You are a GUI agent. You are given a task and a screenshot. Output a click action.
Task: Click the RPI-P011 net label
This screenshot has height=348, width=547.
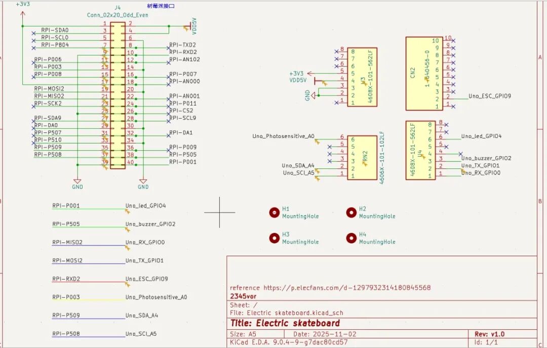pos(183,103)
